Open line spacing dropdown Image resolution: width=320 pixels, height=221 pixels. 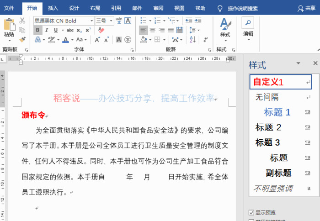[x=194, y=30]
